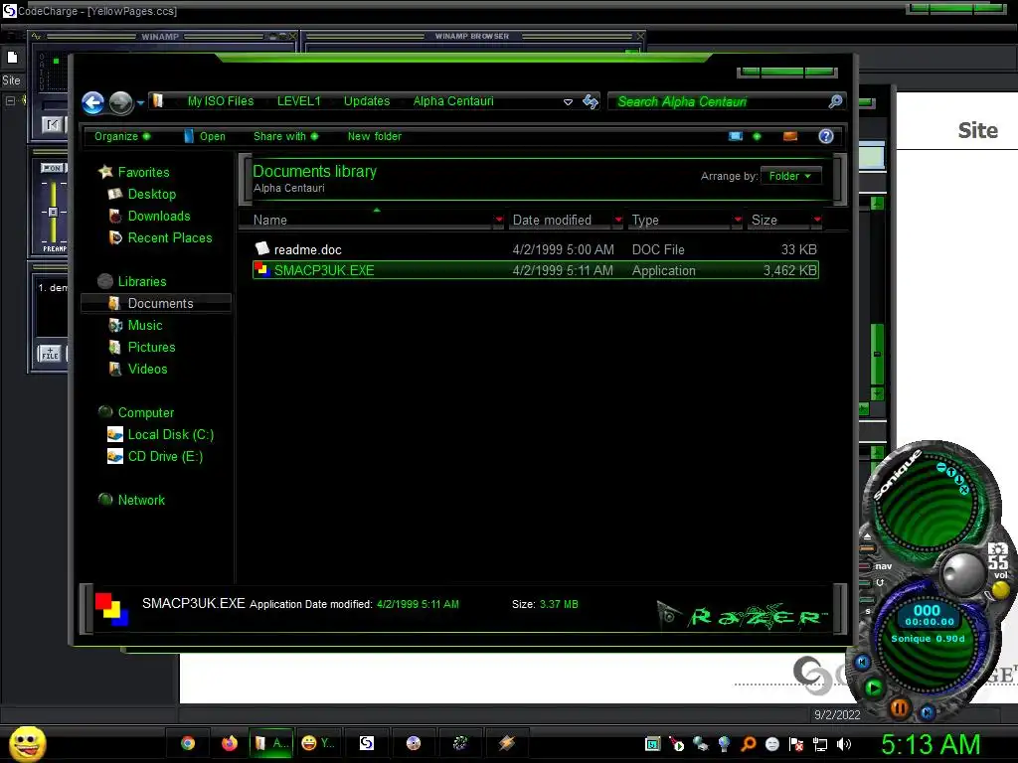Show the preview pane icon
This screenshot has width=1018, height=763.
pos(790,136)
